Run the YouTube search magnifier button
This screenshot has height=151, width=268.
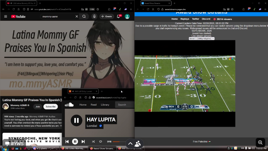(x=84, y=16)
